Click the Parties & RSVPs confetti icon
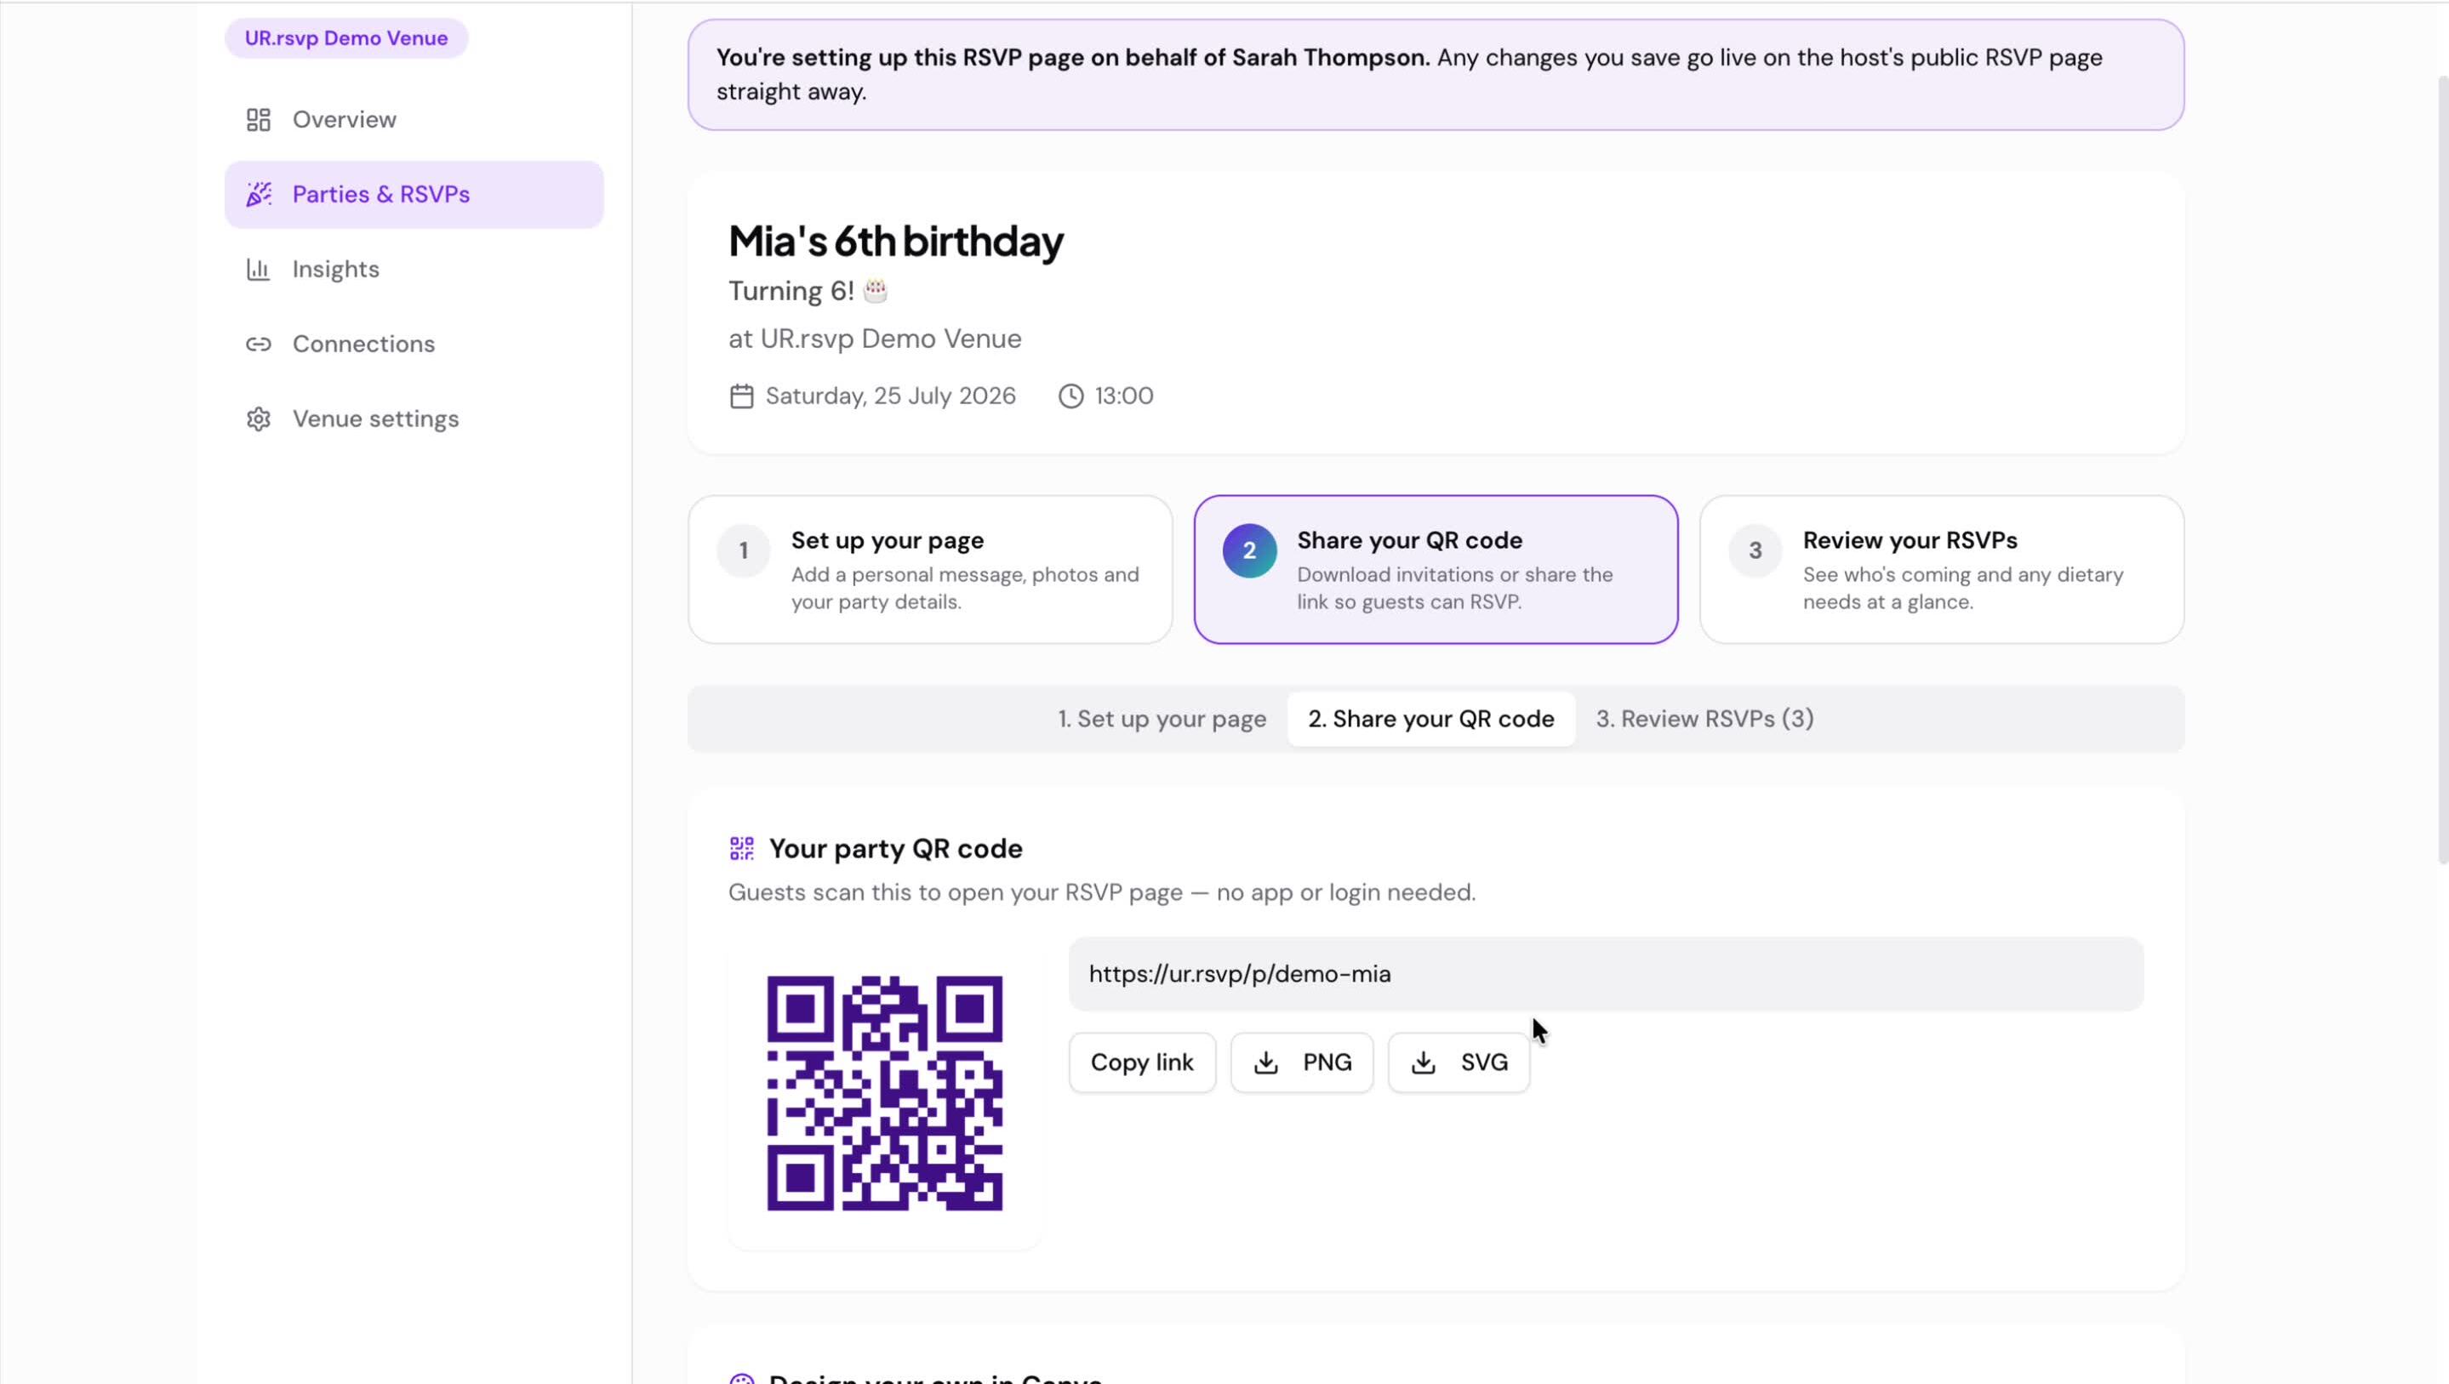The width and height of the screenshot is (2449, 1384). [x=259, y=194]
